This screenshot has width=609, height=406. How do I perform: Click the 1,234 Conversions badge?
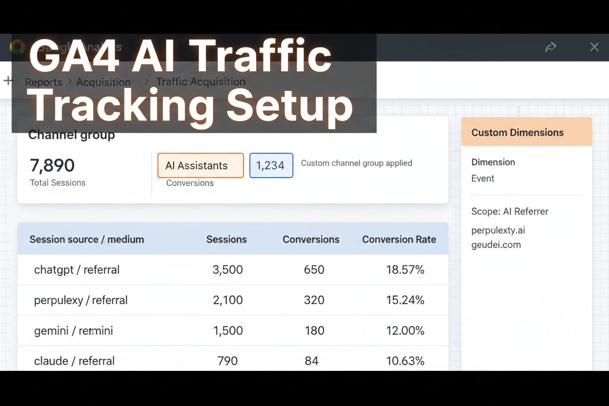click(271, 165)
